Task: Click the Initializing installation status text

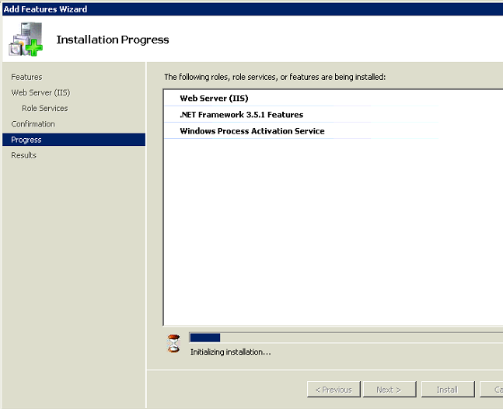Action: 230,352
